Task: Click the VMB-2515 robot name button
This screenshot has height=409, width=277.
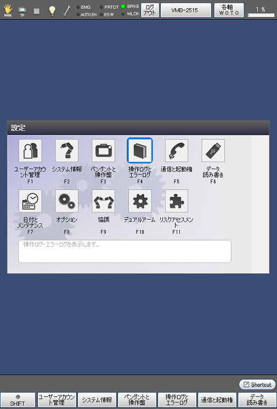Action: (186, 10)
